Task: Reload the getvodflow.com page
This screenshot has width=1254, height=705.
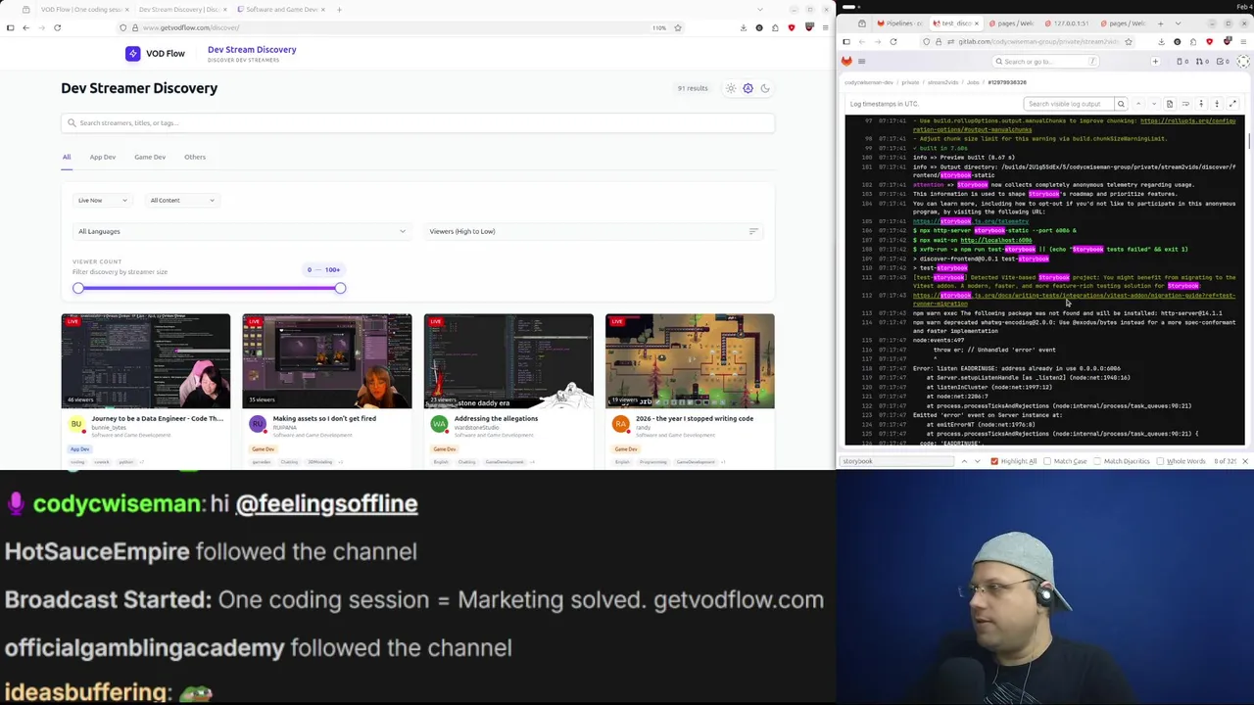Action: click(57, 27)
